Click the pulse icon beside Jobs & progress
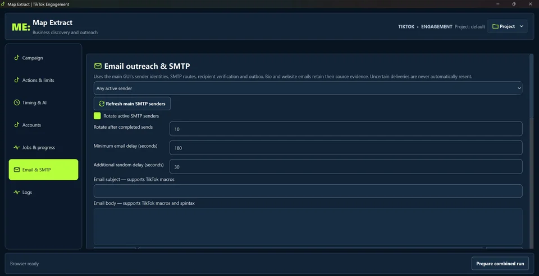This screenshot has width=539, height=276. pos(16,147)
